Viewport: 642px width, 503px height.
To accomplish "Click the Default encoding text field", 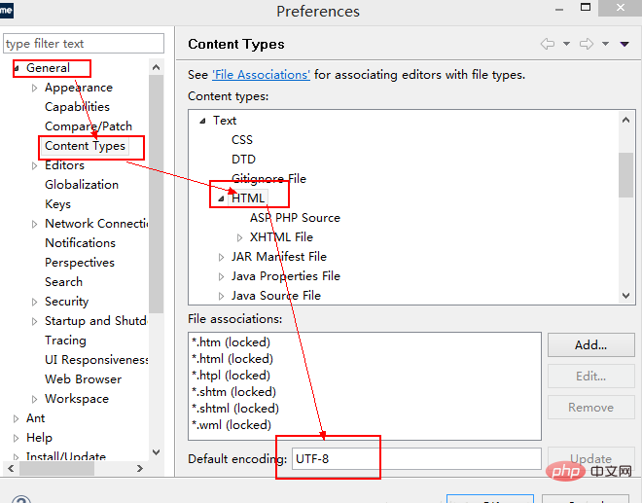I will click(416, 459).
